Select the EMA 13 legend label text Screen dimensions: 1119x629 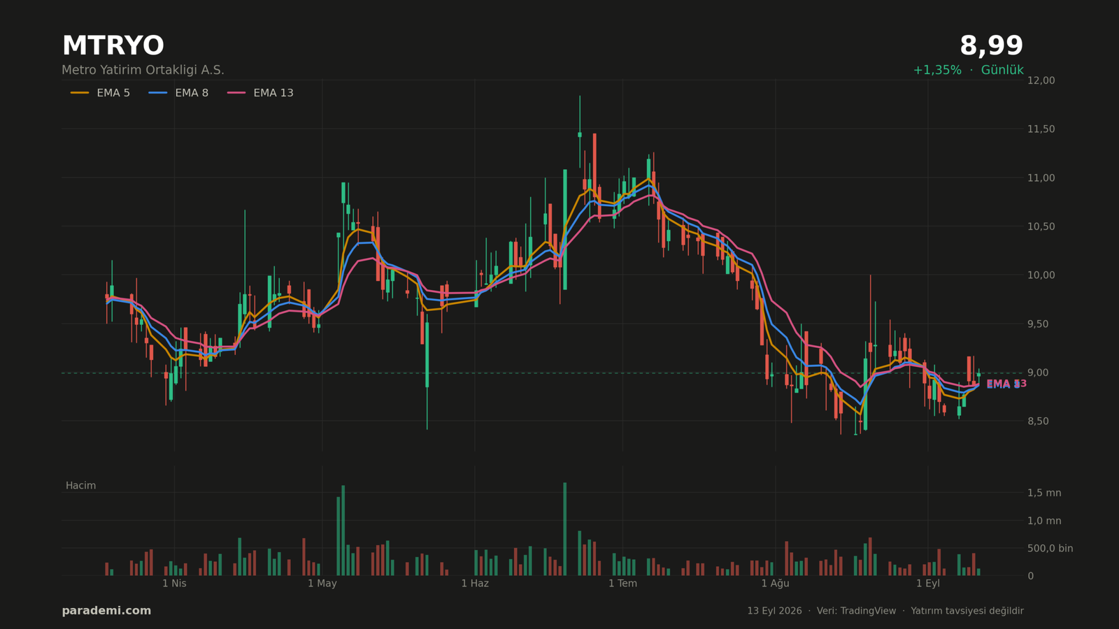(273, 93)
